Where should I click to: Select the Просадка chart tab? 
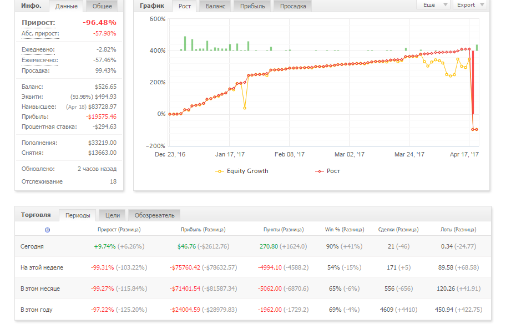click(292, 6)
